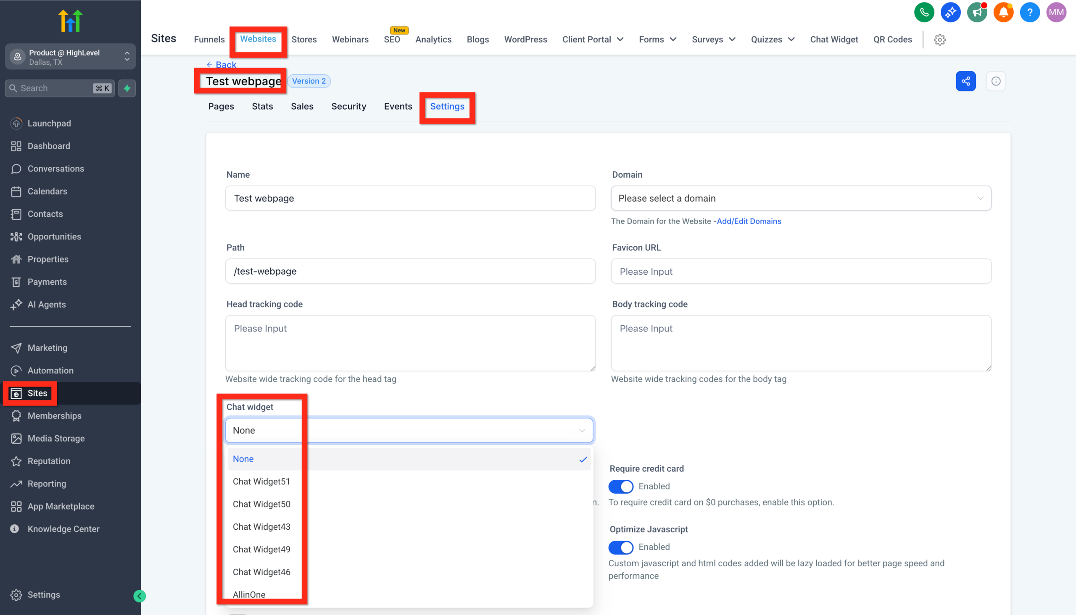Open Conversations in the sidebar
The image size is (1076, 615).
[x=56, y=168]
